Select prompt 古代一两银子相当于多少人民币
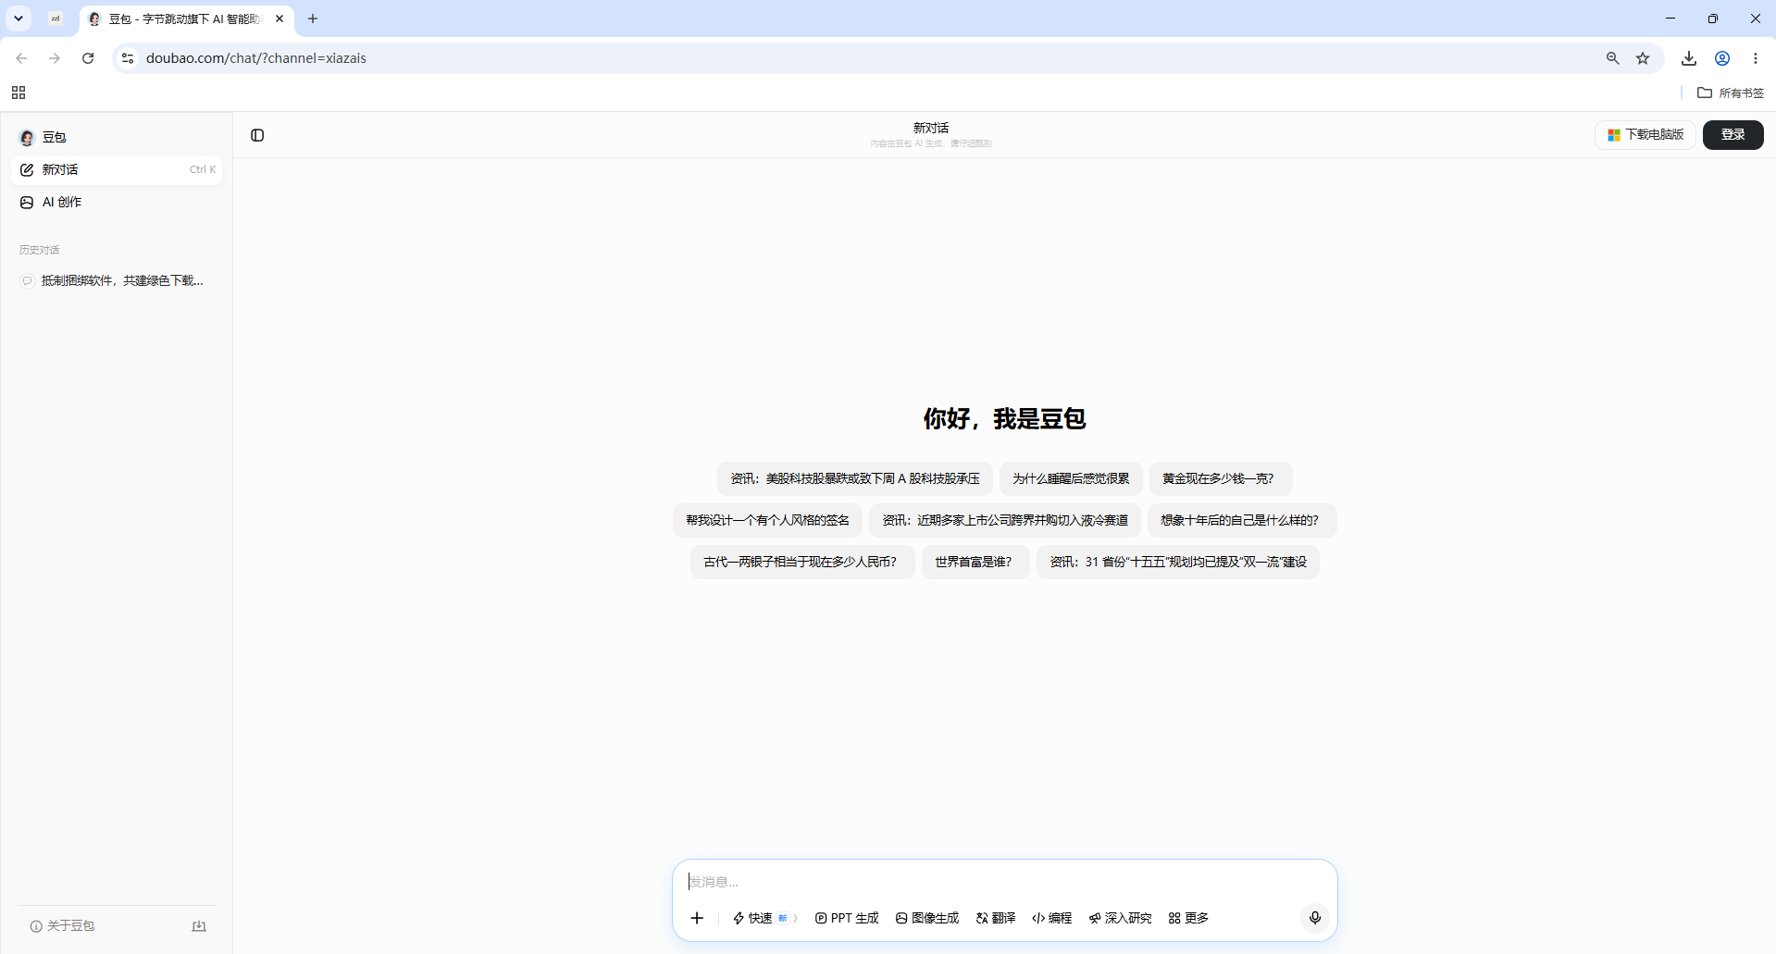1776x954 pixels. tap(801, 562)
